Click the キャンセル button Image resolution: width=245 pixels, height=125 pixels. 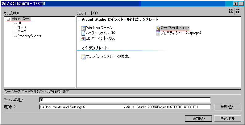point(227,119)
